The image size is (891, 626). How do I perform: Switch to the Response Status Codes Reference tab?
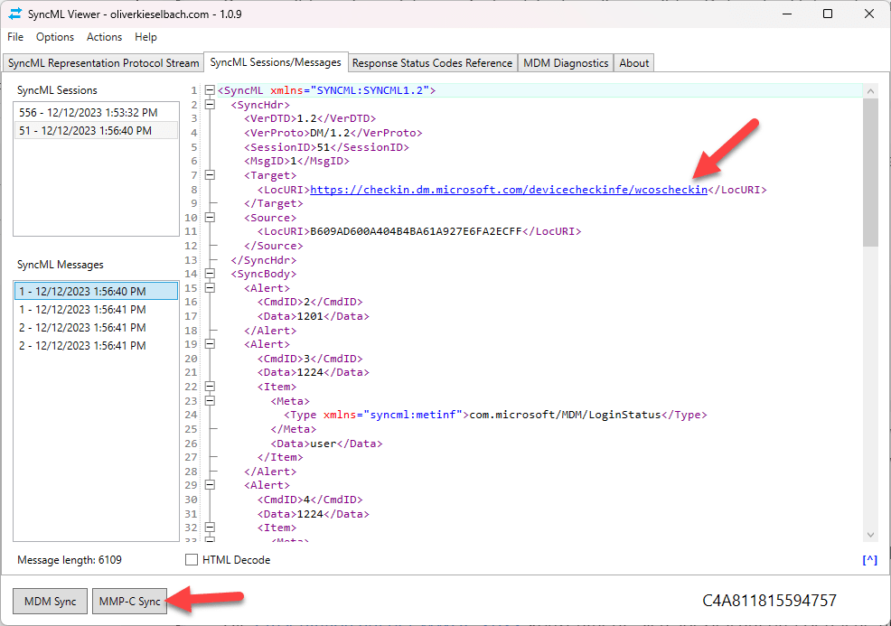pos(432,62)
